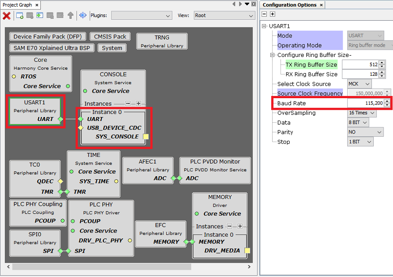This screenshot has height=277, width=393.
Task: Click the create new group toolbar icon
Action: tap(20, 16)
